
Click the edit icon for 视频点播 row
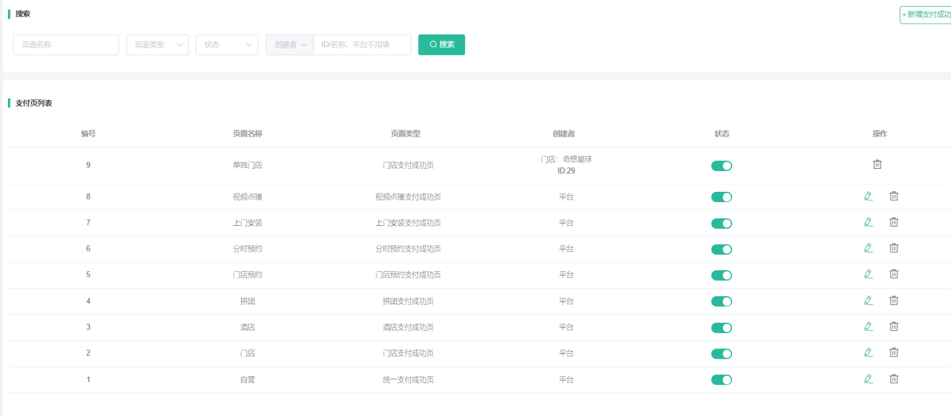click(x=868, y=196)
